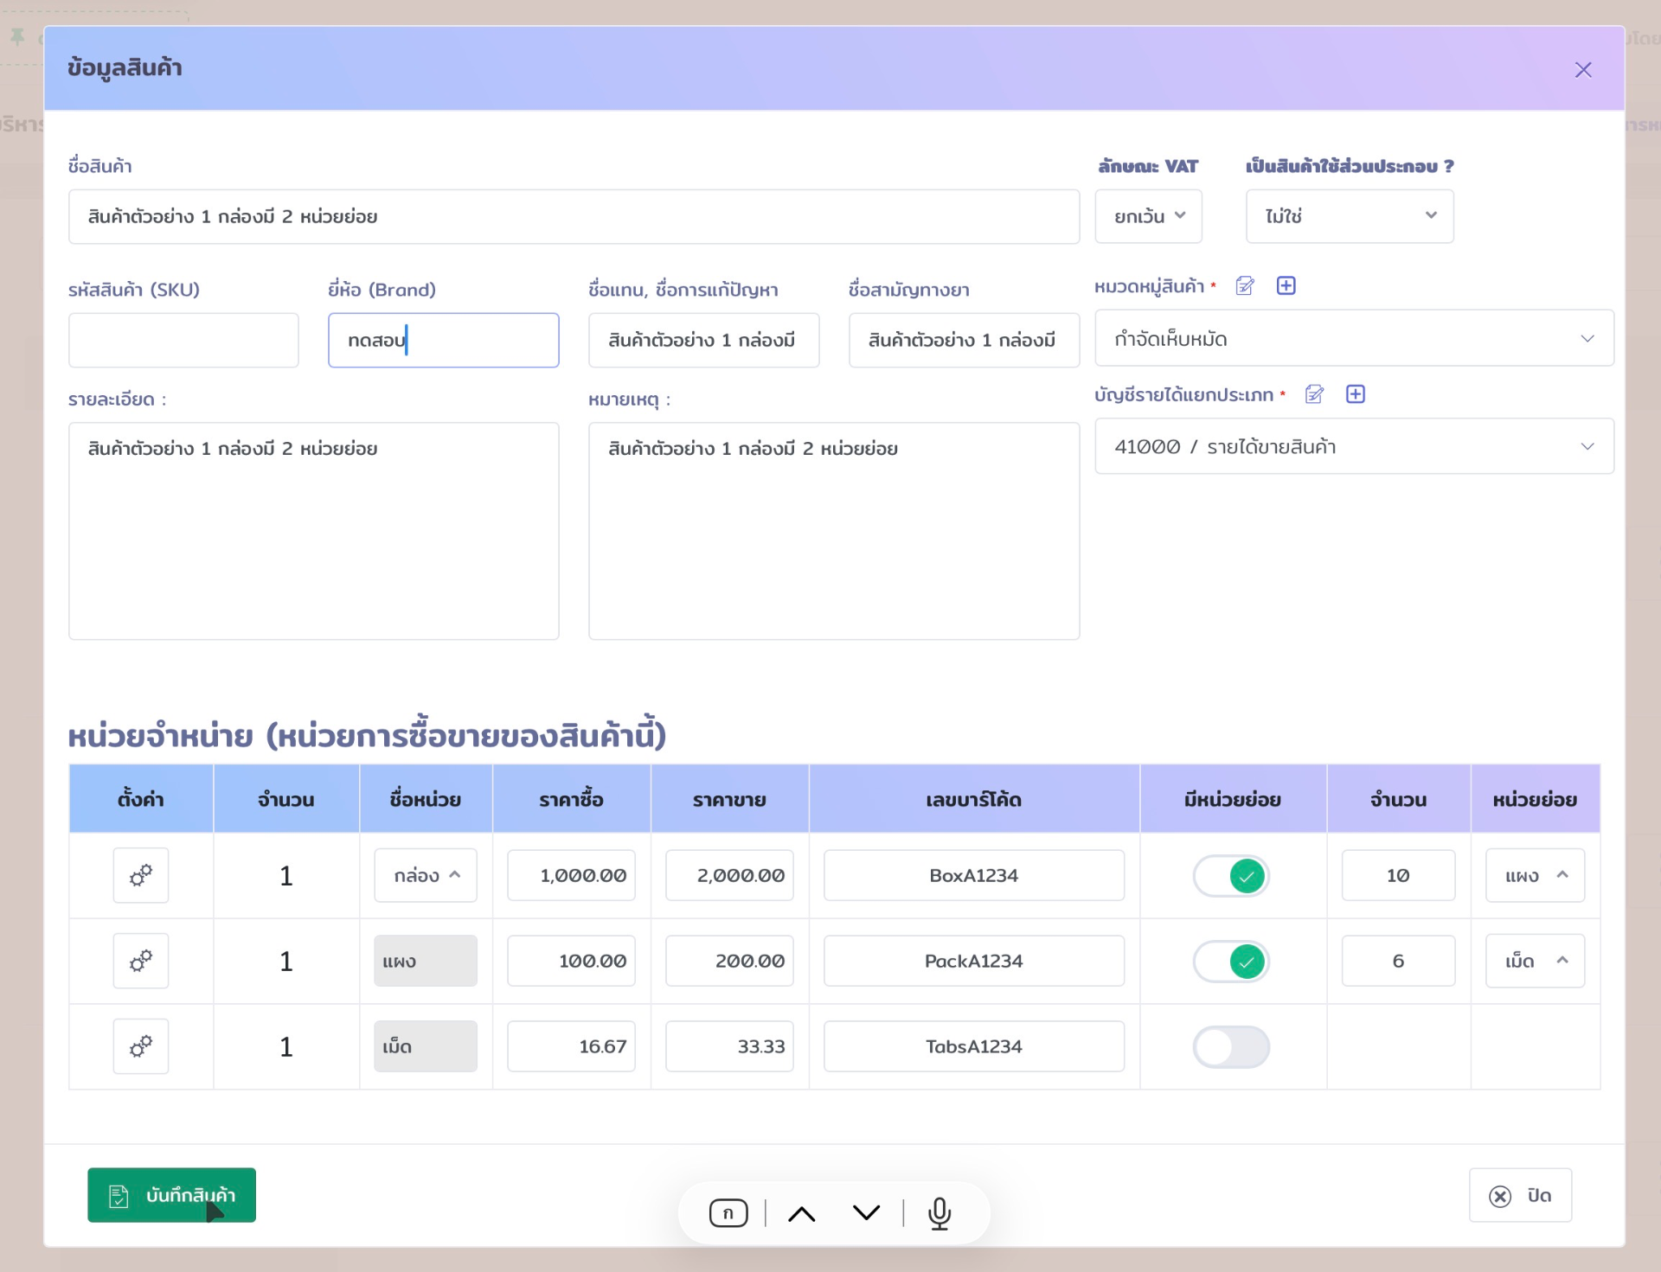Click microphone icon in floating toolbar
Viewport: 1661px width, 1272px height.
pos(939,1213)
